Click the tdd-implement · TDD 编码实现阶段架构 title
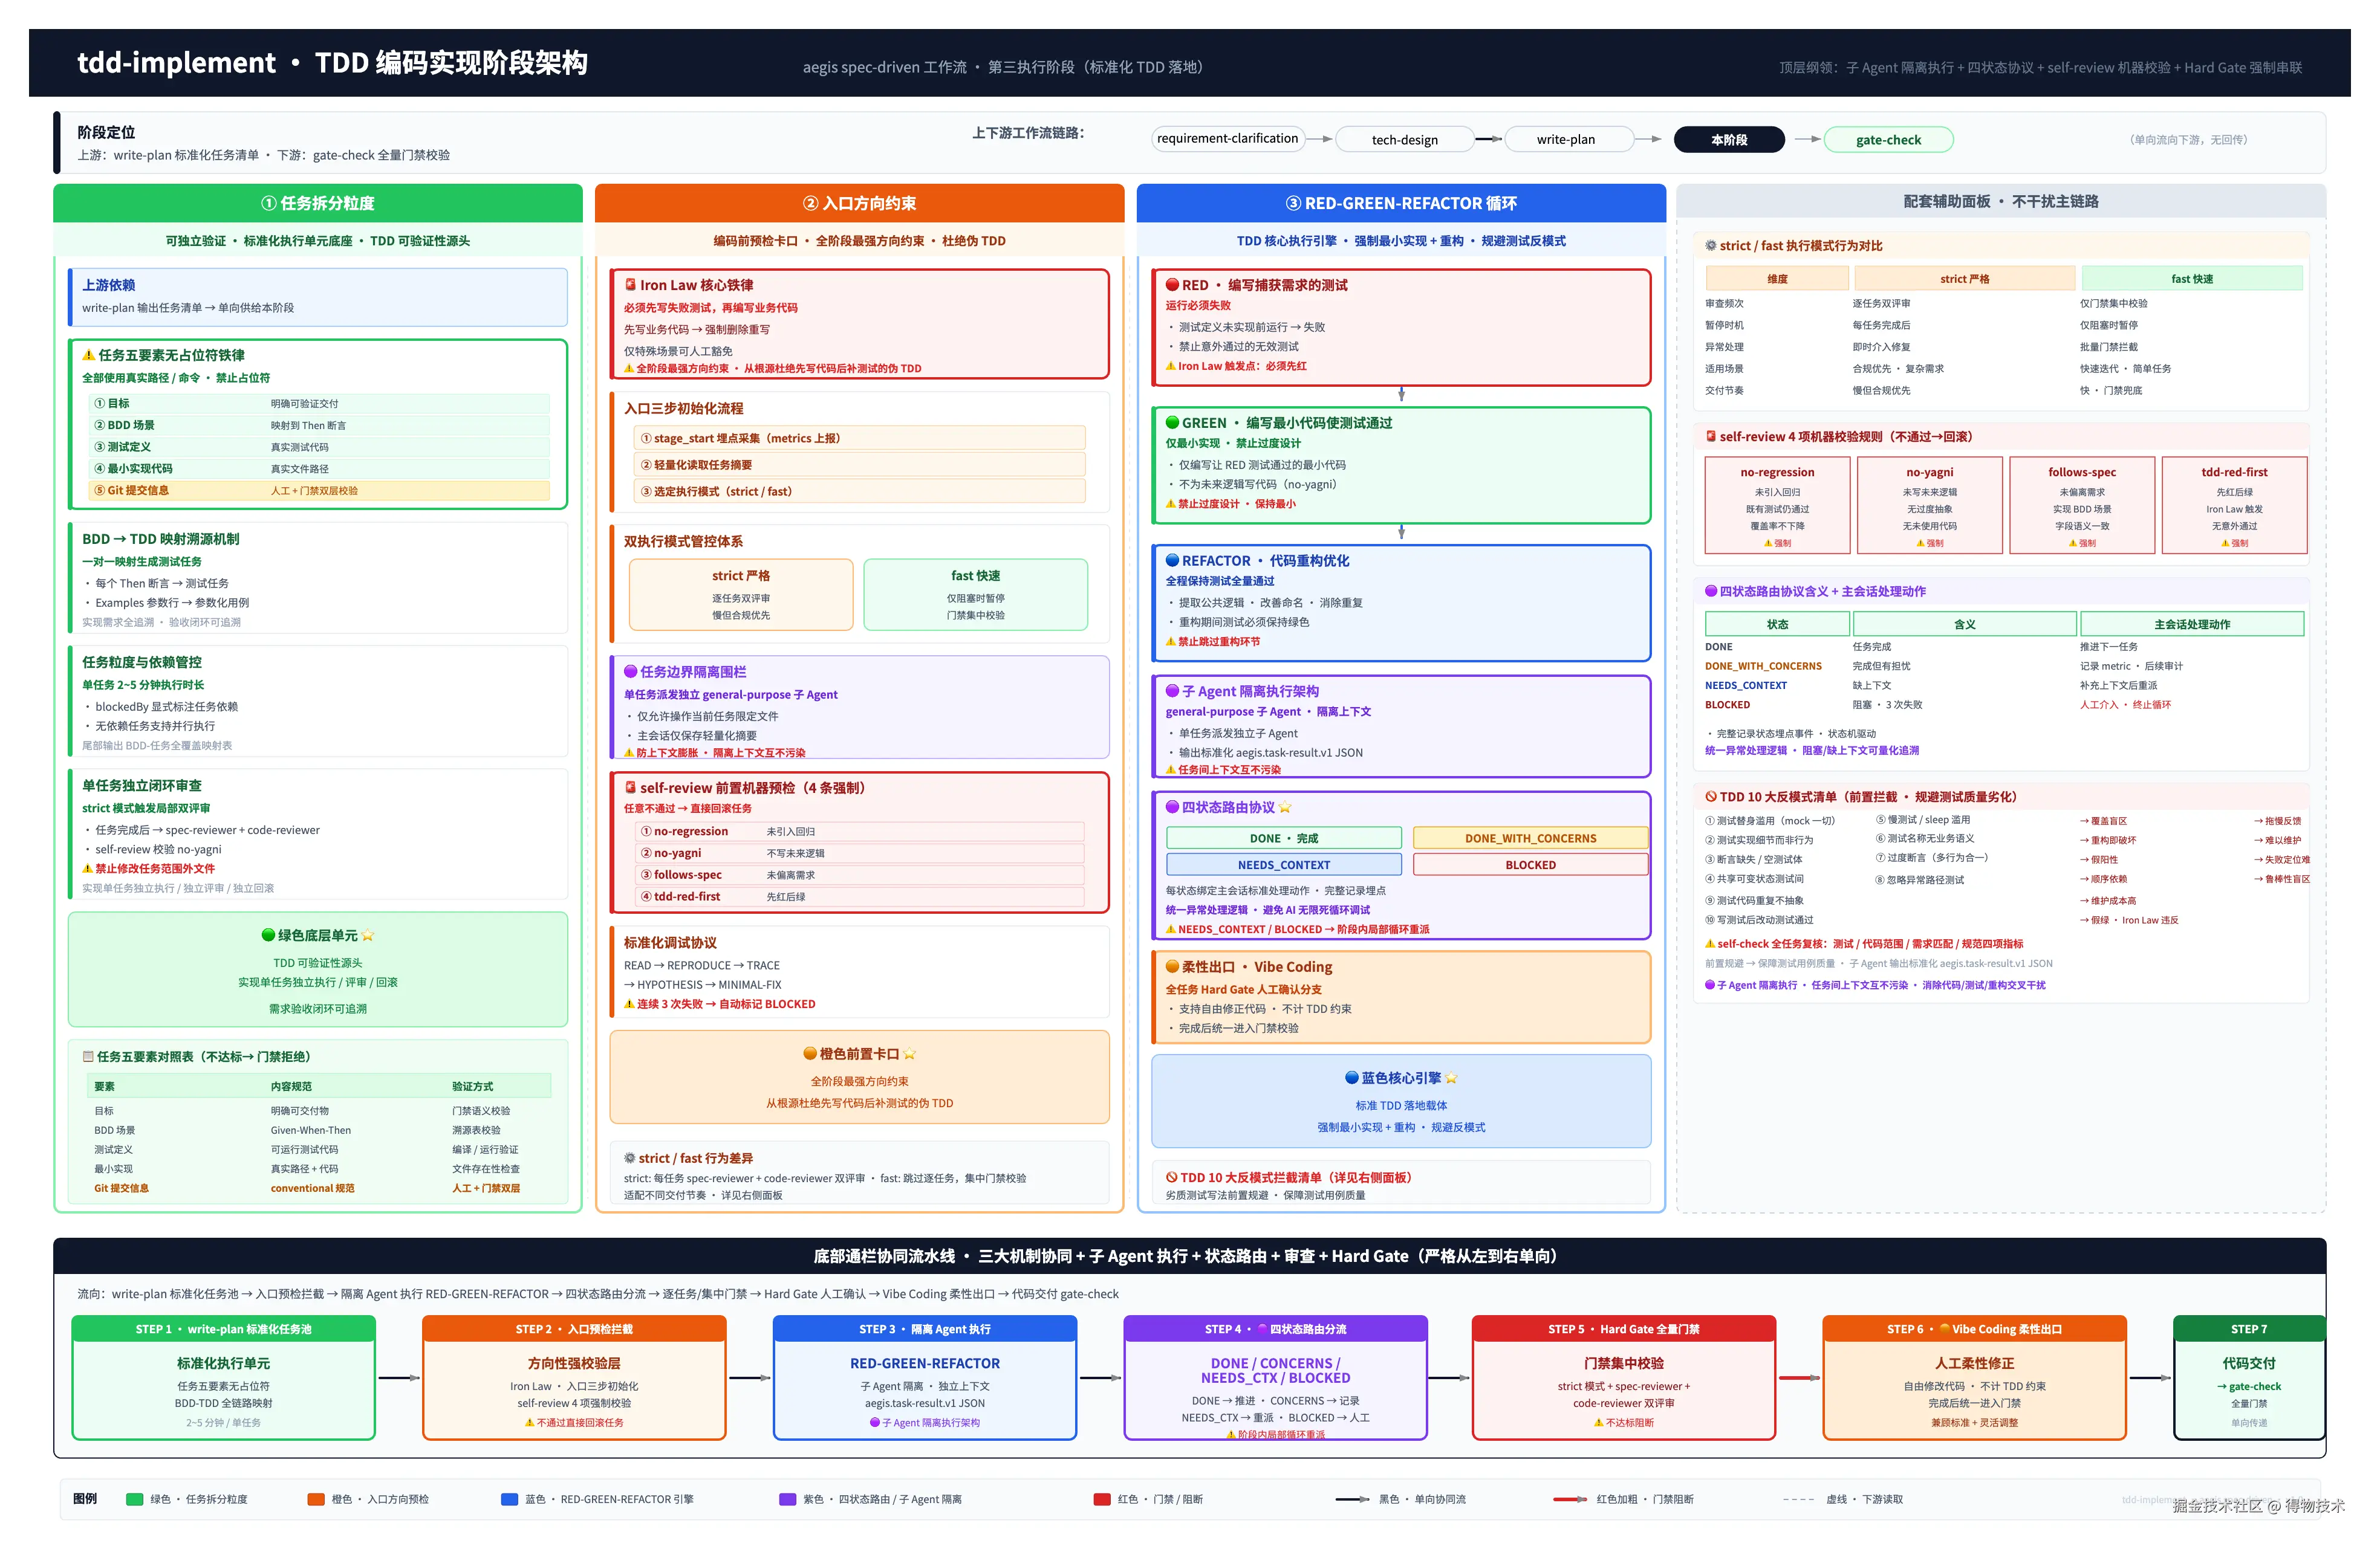The image size is (2380, 1549). coord(332,63)
